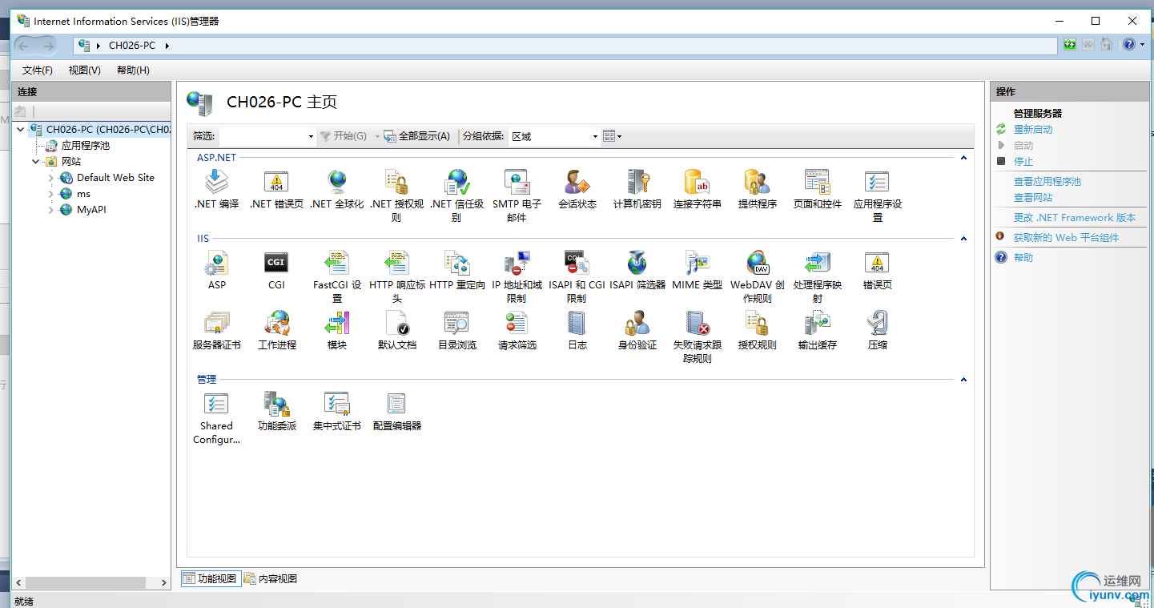Open the 功能委派 feature
Viewport: 1154px width, 608px height.
(276, 411)
